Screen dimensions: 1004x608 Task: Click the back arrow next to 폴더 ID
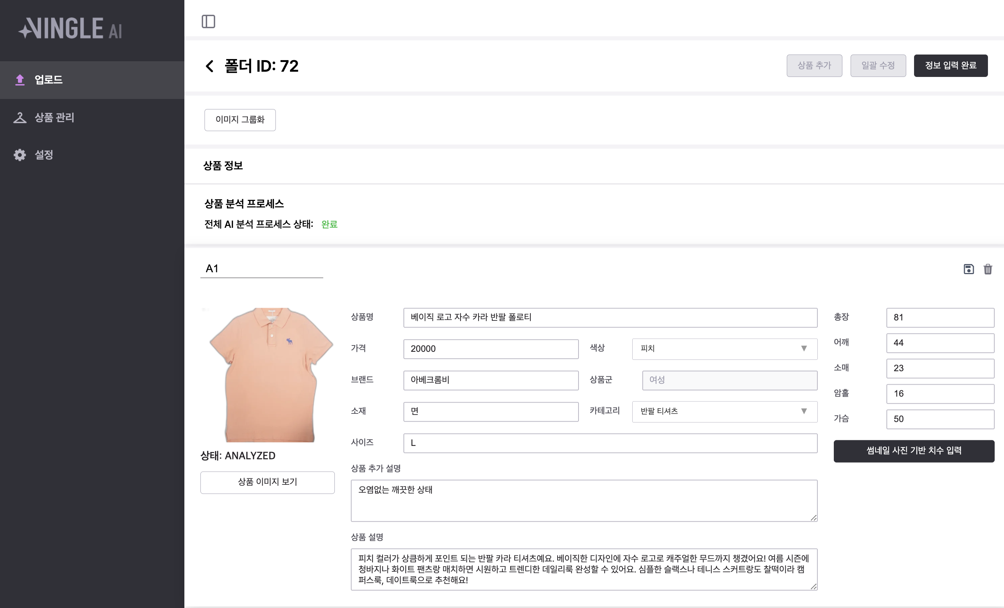pos(210,66)
